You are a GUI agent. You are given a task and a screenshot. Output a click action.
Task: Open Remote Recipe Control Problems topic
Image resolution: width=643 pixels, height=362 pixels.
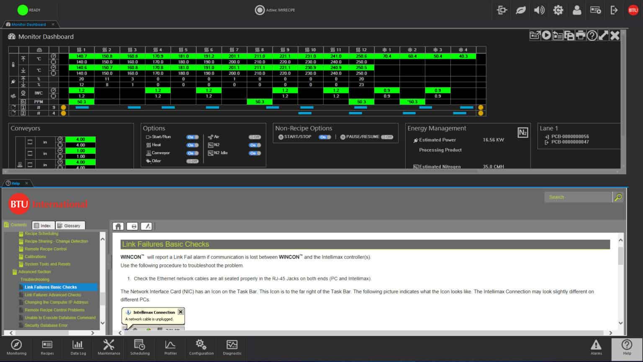pos(54,310)
